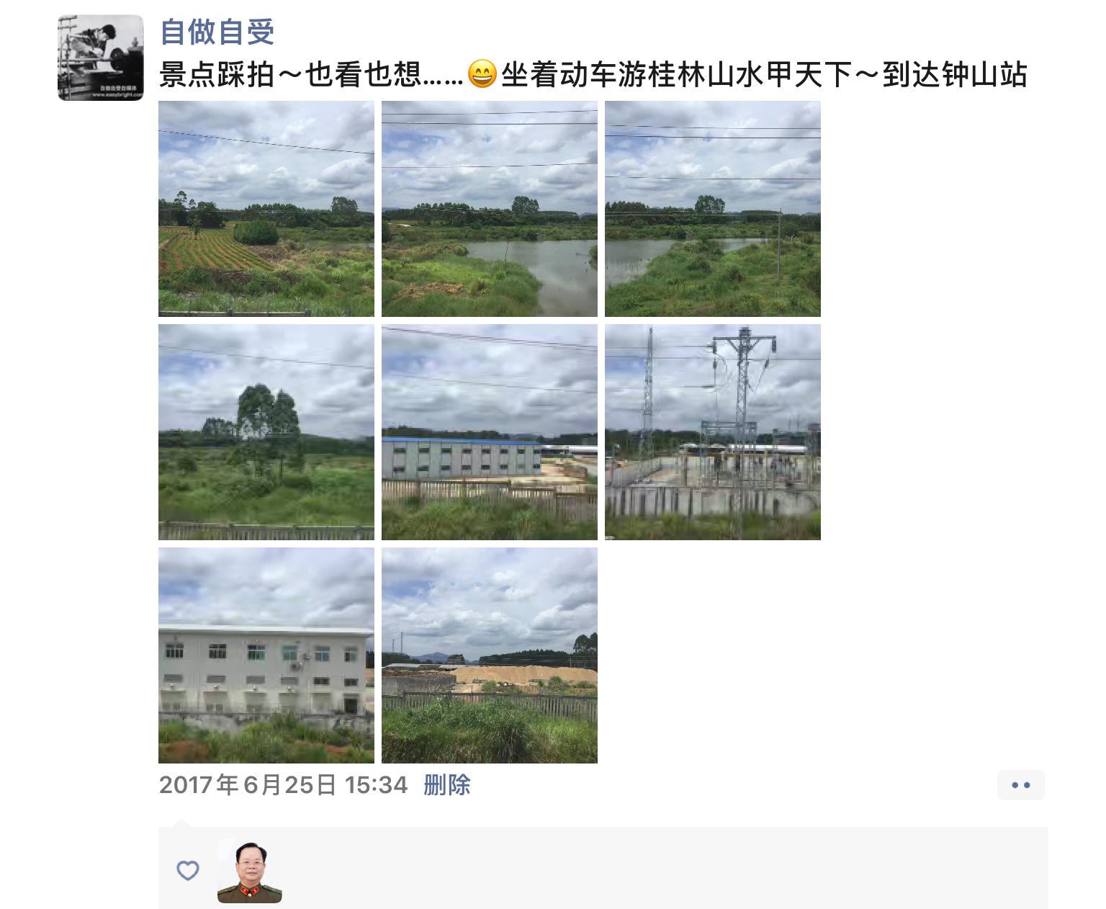Open the liker's avatar in military uniform
Viewport: 1106px width, 909px height.
coord(249,871)
